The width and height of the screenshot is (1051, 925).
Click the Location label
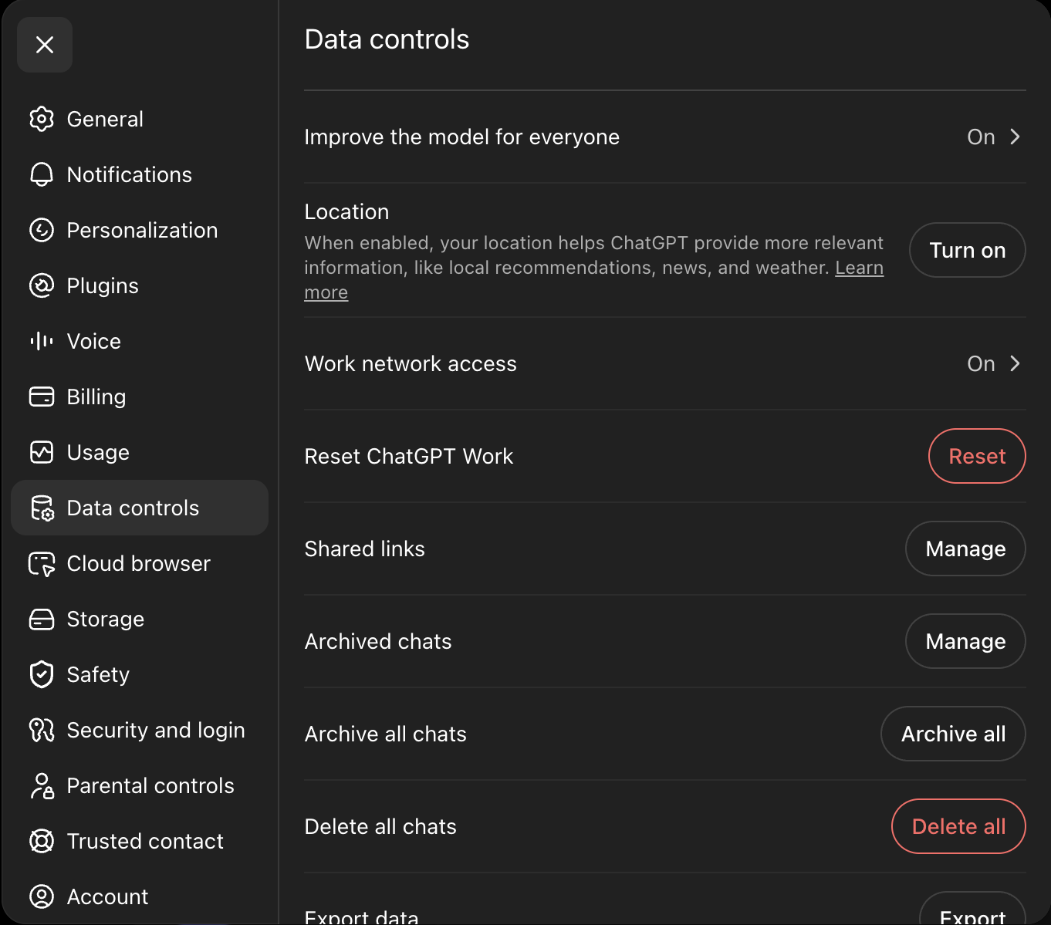[x=346, y=211]
